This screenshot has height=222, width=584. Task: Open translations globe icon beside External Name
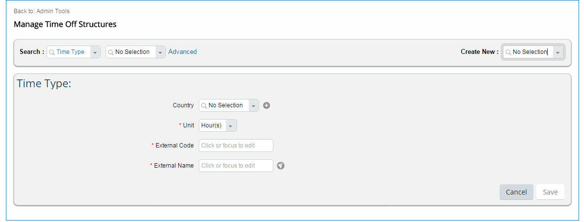click(281, 166)
